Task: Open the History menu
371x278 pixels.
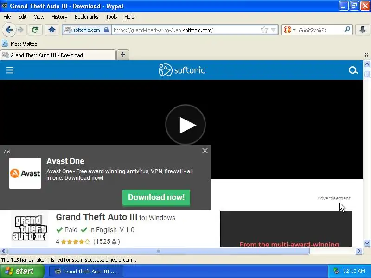Action: (59, 17)
